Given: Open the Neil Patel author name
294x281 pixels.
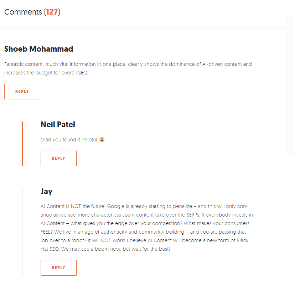Looking at the screenshot, I should tap(58, 124).
